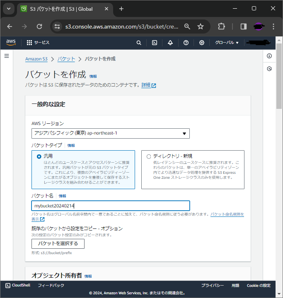
Task: Open the サービス services grid menu
Action: point(38,43)
